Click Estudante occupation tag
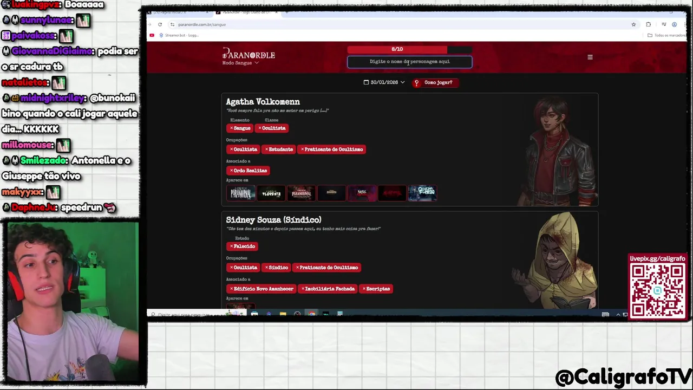The image size is (693, 390). [x=279, y=149]
